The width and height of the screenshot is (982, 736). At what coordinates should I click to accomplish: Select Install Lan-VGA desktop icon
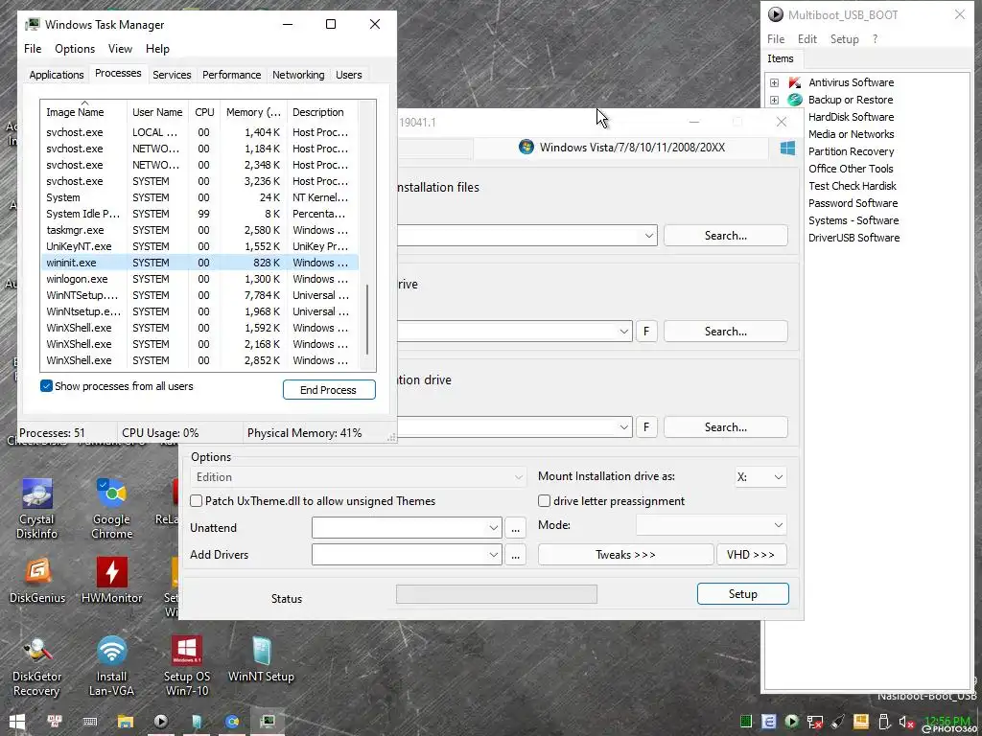click(111, 666)
